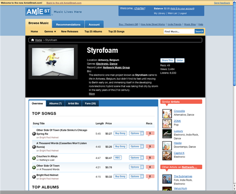Switch to the Albums (7) tab
The width and height of the screenshot is (236, 194).
[56, 103]
